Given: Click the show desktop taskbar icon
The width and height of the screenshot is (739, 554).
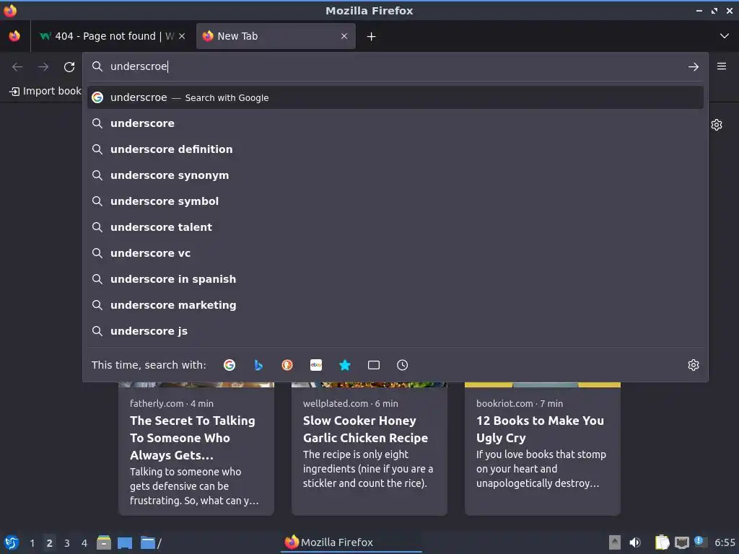Looking at the screenshot, I should coord(125,542).
